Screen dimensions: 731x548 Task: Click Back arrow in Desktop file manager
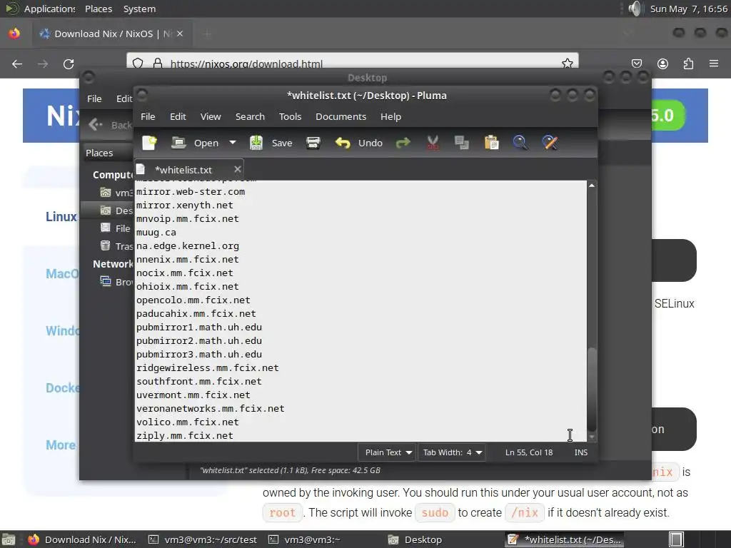tap(96, 124)
